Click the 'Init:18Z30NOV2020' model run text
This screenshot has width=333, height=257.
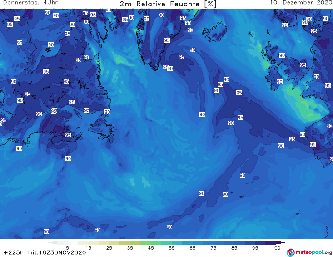pyautogui.click(x=56, y=253)
